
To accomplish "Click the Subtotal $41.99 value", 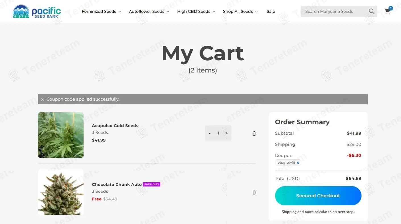I will tap(354, 133).
